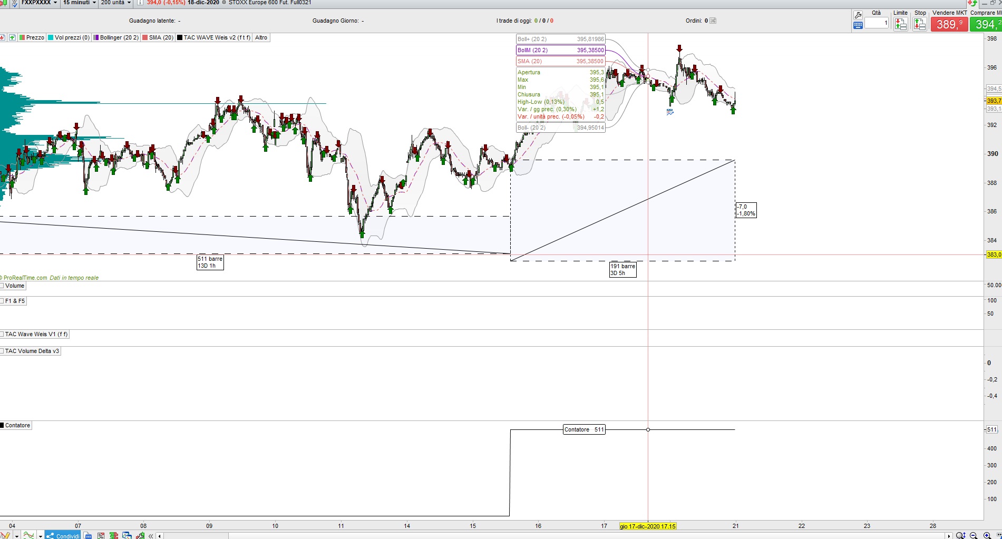Image resolution: width=1002 pixels, height=539 pixels.
Task: Click the horizontal scrollbar left arrow
Action: (160, 536)
